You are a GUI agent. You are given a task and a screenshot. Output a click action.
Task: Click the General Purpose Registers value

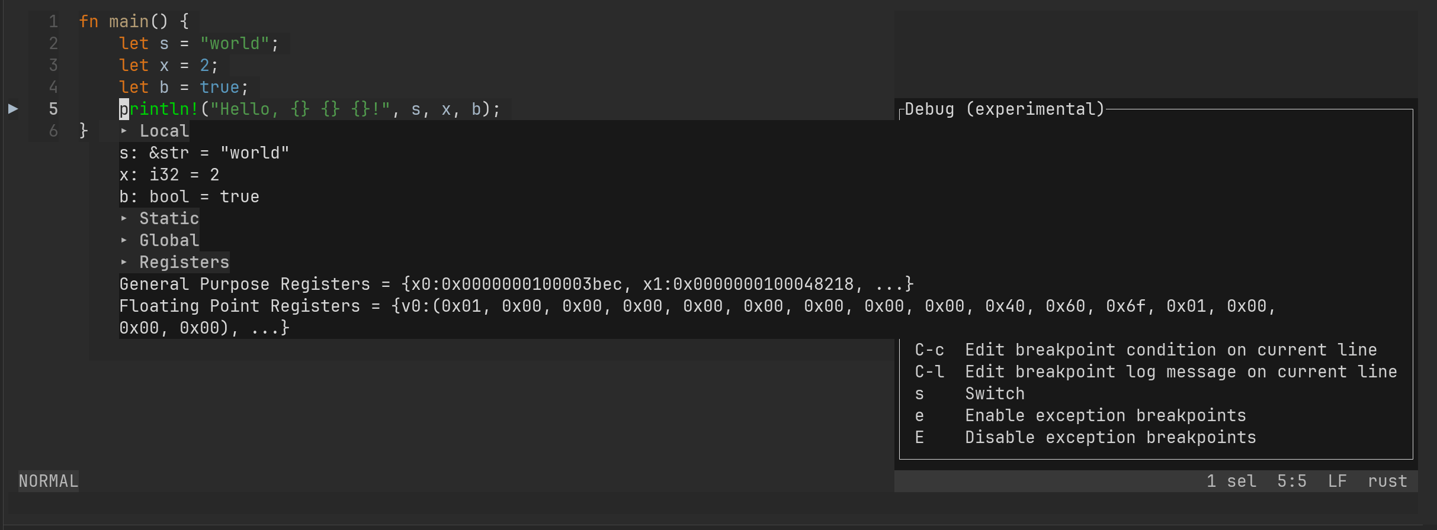[515, 284]
